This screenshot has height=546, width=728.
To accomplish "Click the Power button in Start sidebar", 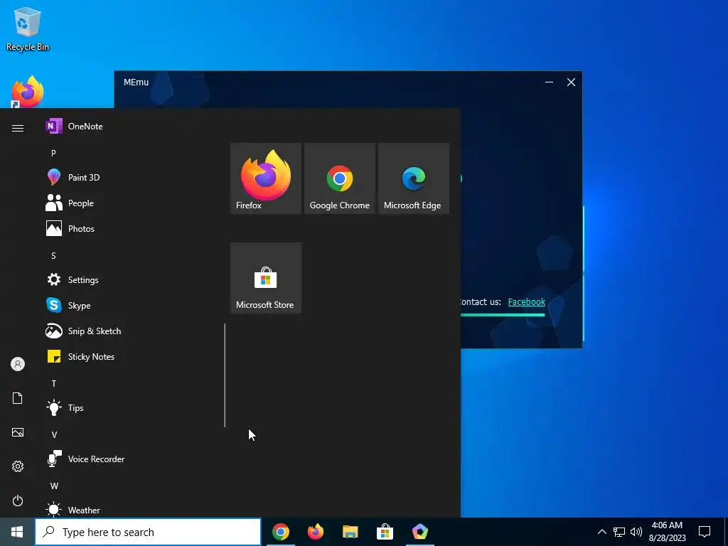I will coord(18,500).
